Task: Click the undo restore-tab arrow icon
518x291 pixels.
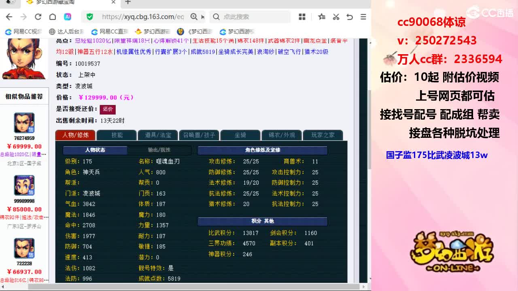Action: coord(350,17)
